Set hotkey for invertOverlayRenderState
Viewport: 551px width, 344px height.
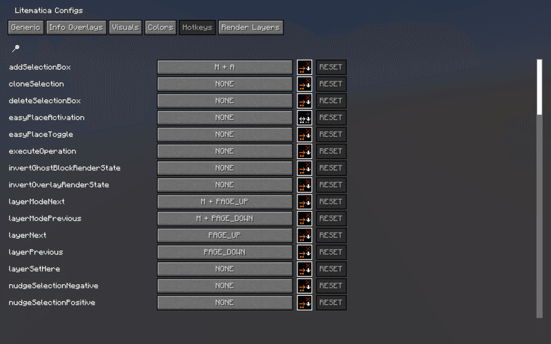pos(225,185)
